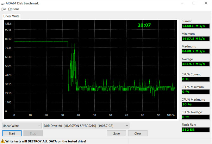Click the Block Size value 512 KB
This screenshot has width=212, height=144.
[196, 130]
